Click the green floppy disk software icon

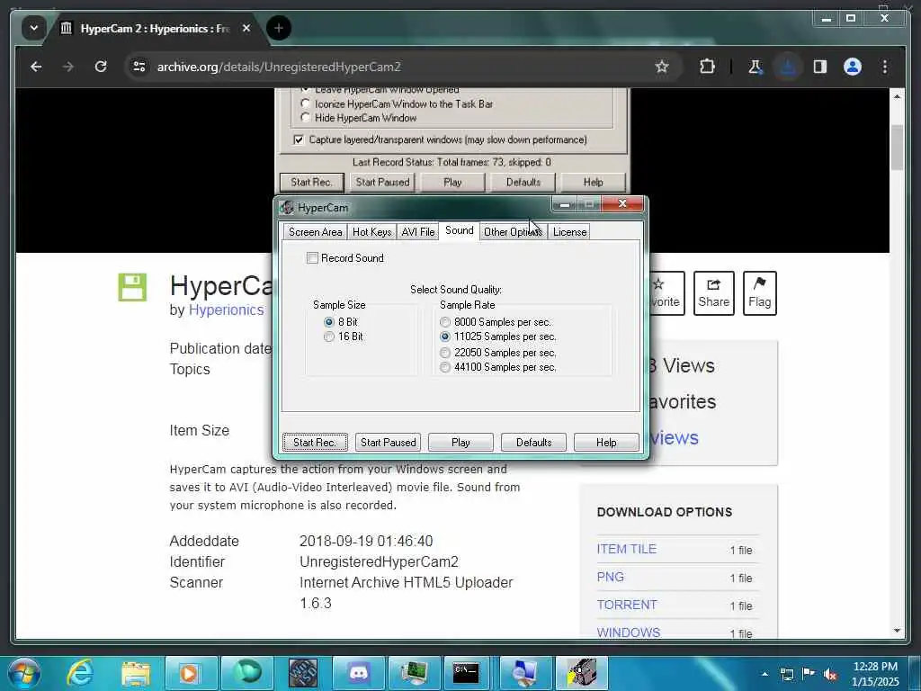coord(132,287)
